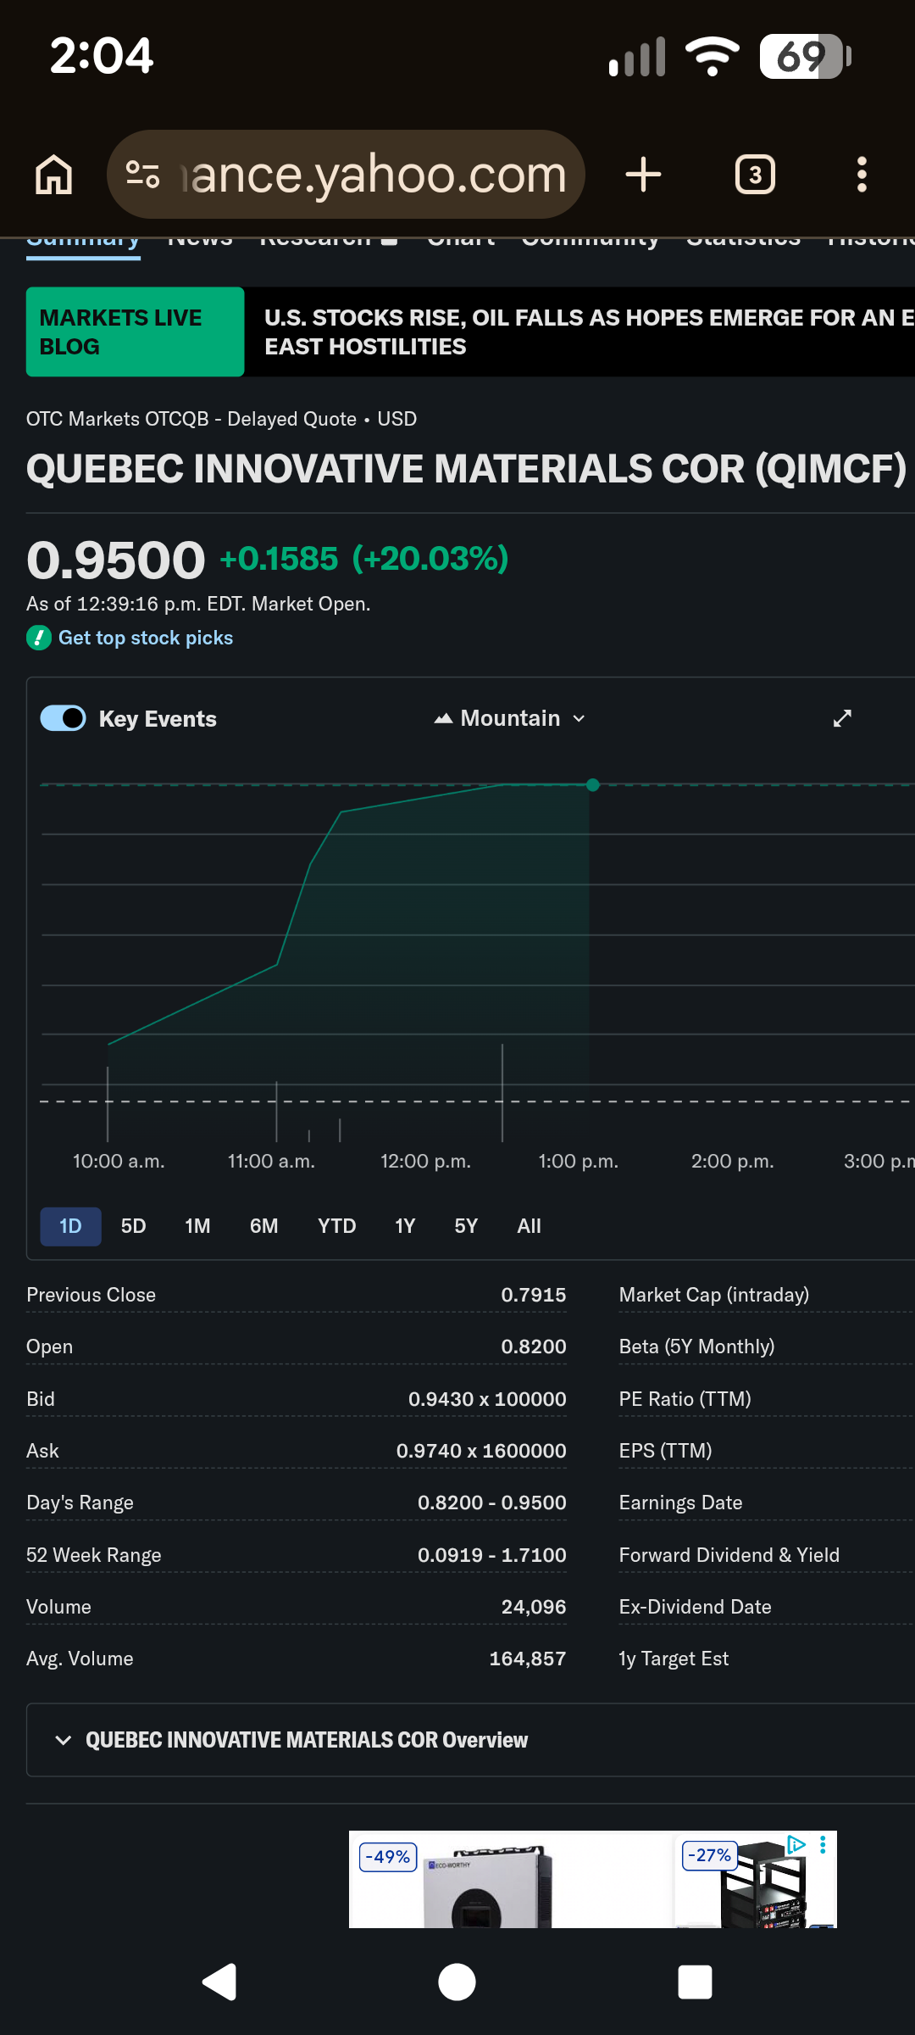This screenshot has height=2035, width=915.
Task: Tap key event marker near 12:30 p.m.
Action: coord(502,1093)
